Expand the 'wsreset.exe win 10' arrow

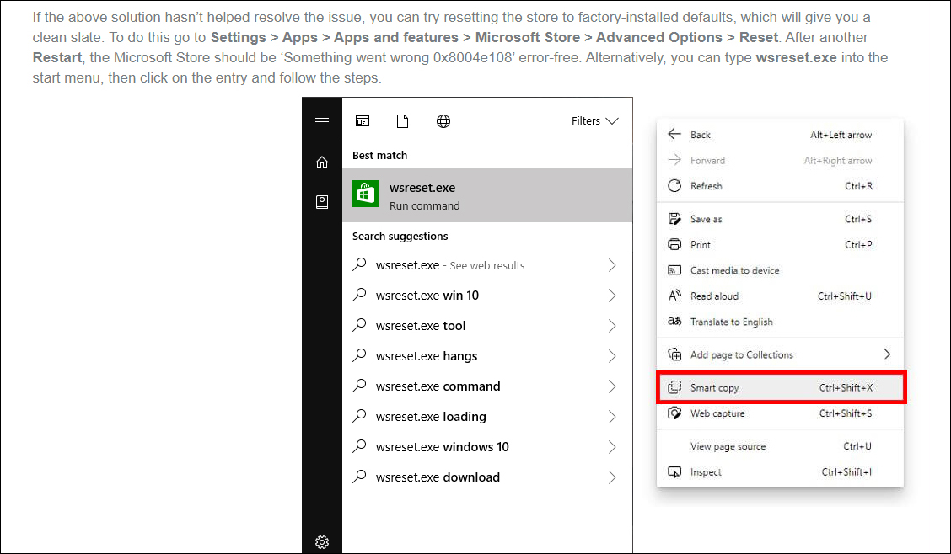(x=612, y=296)
